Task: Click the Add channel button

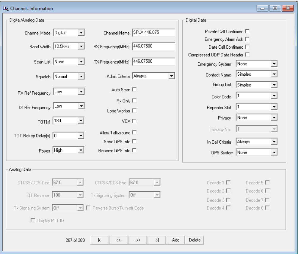Action: coord(175,240)
